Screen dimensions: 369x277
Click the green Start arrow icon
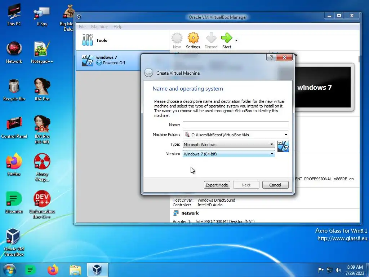(227, 38)
